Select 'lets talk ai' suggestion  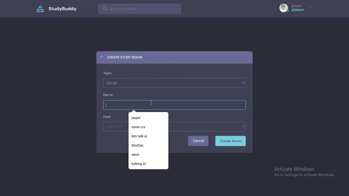pos(148,136)
